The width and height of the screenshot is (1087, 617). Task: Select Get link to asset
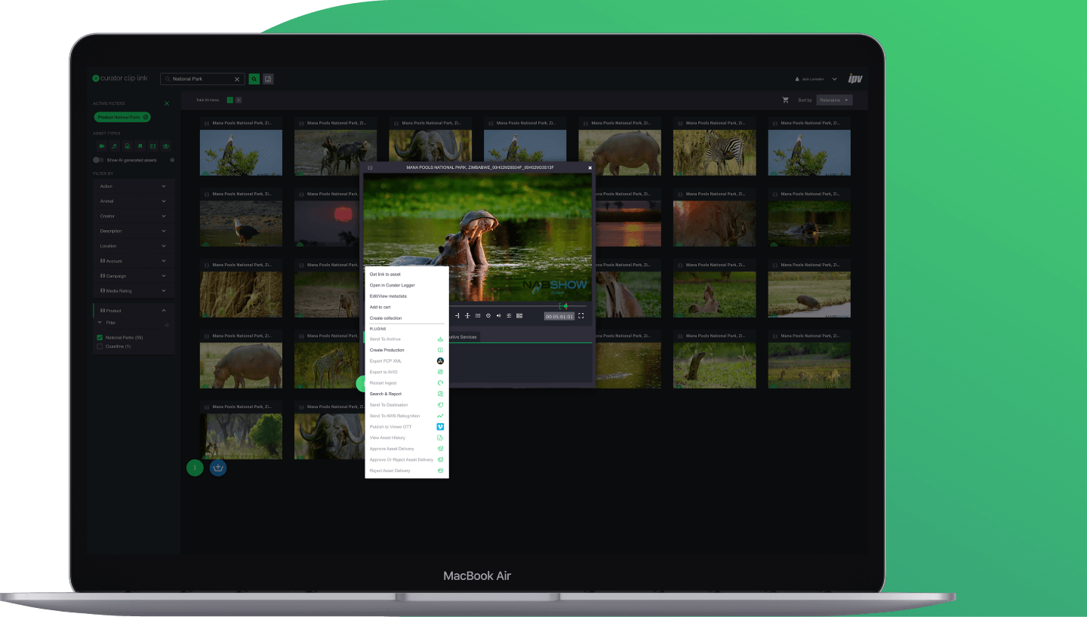pos(407,275)
